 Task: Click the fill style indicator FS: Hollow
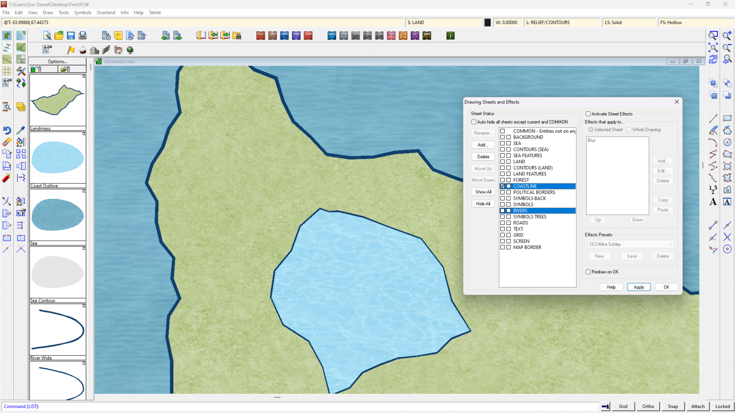pyautogui.click(x=695, y=23)
